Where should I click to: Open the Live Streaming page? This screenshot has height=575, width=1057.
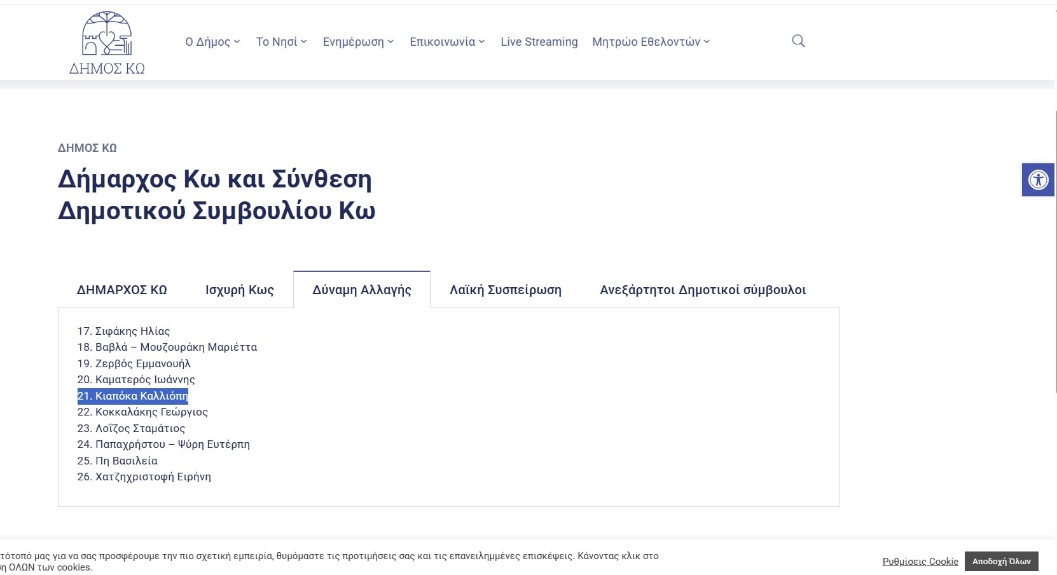539,42
